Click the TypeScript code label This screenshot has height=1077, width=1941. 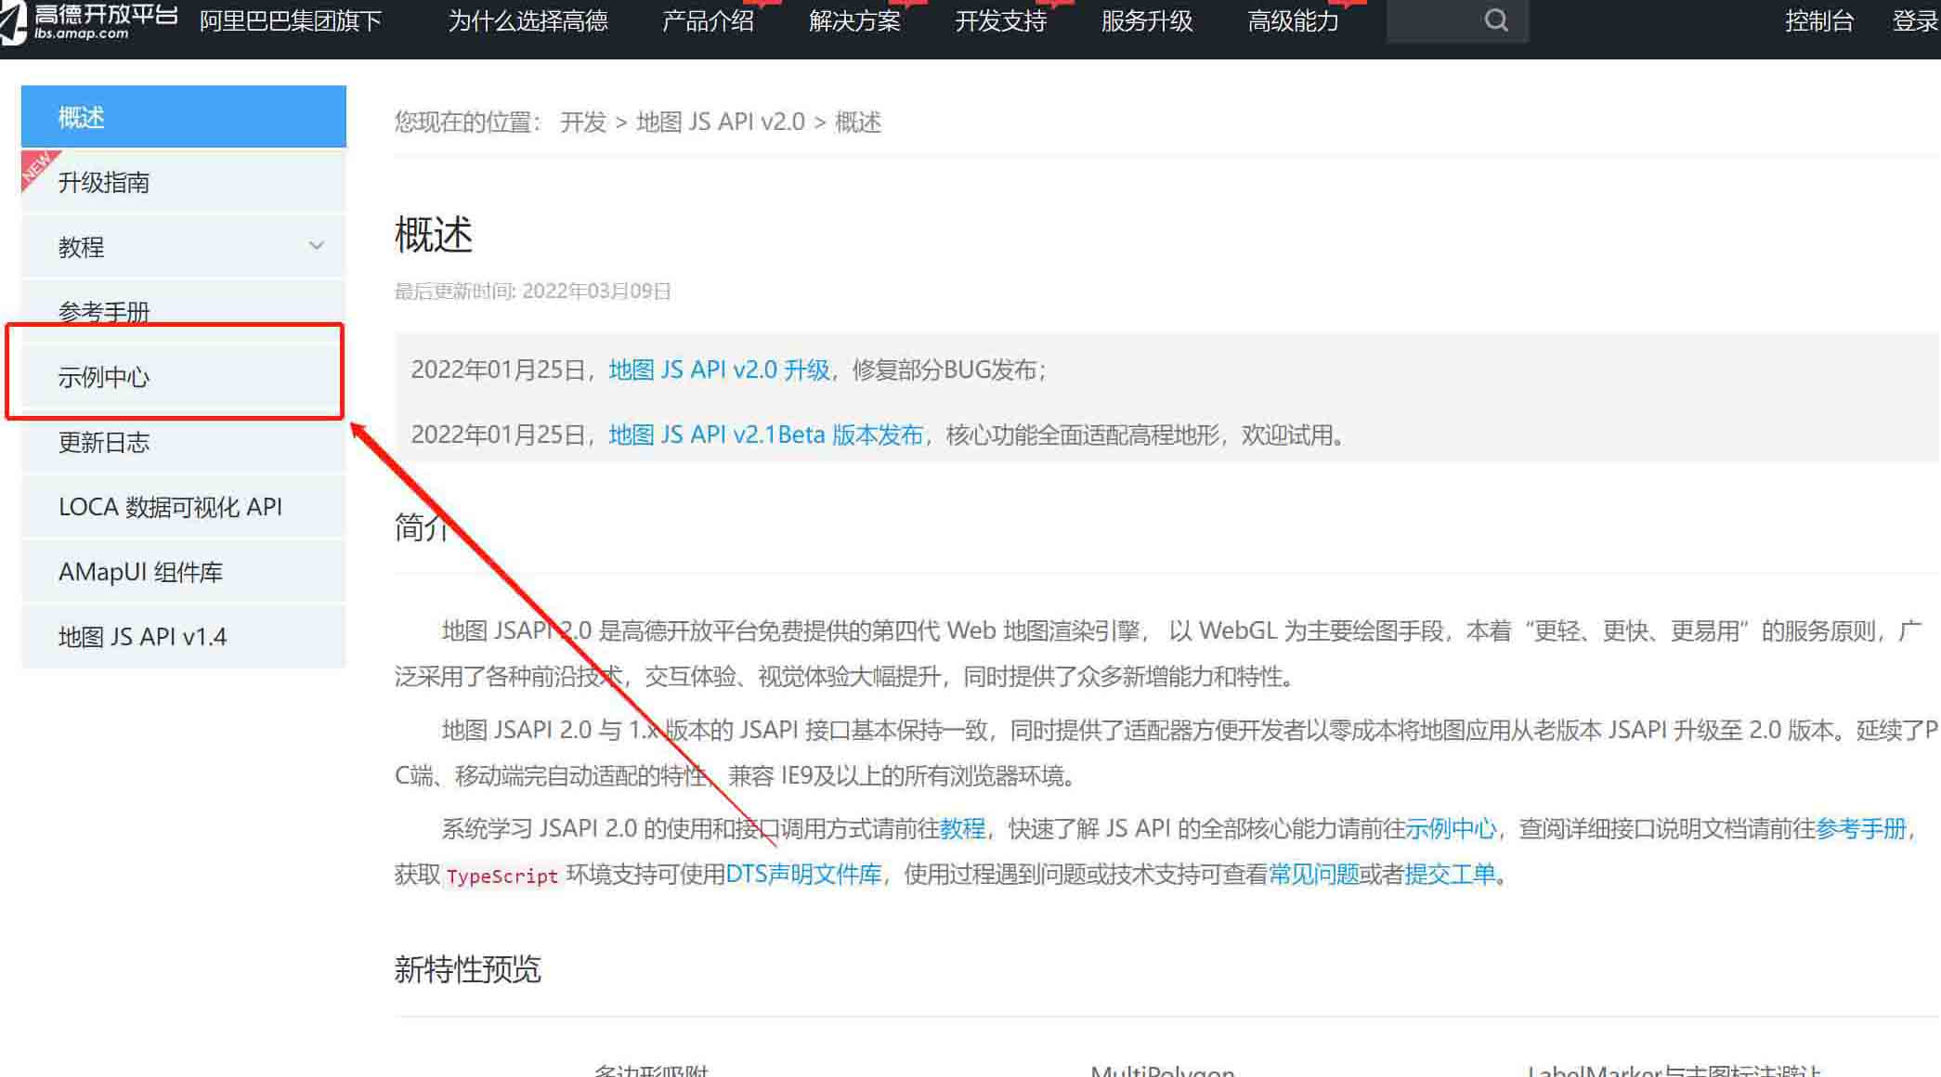tap(502, 876)
